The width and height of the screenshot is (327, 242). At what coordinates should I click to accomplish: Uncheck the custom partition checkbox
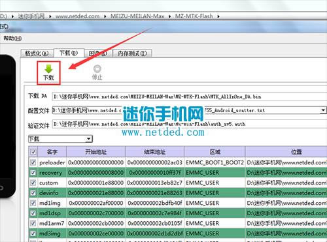coord(33,183)
